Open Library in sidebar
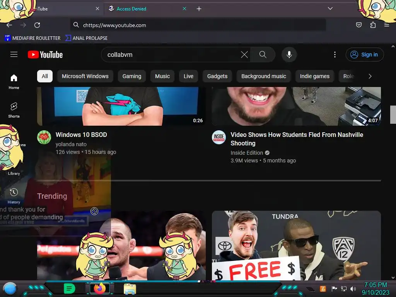Screen dimensions: 396x297 14,173
